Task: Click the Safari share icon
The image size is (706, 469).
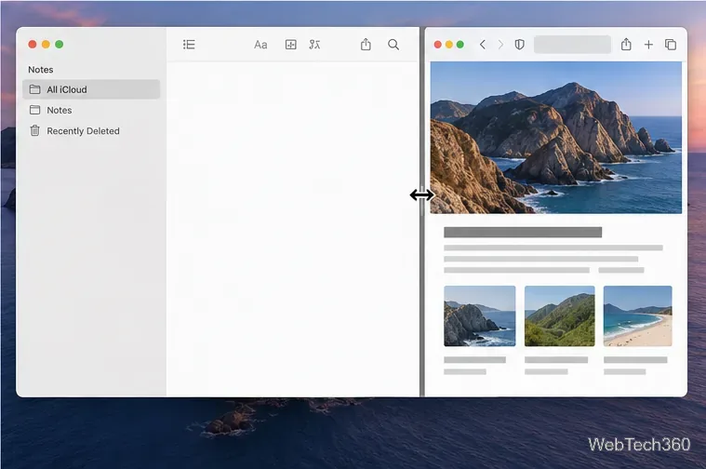Action: click(626, 44)
